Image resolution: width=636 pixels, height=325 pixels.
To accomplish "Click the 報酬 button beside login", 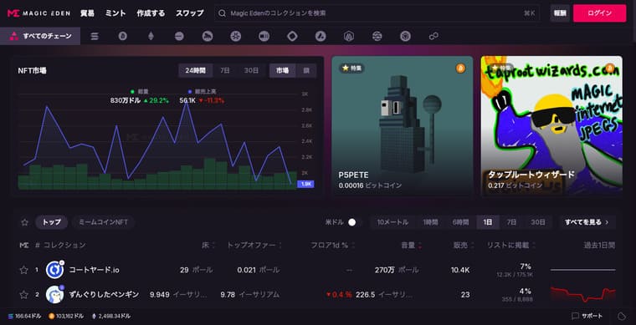I will (x=560, y=13).
